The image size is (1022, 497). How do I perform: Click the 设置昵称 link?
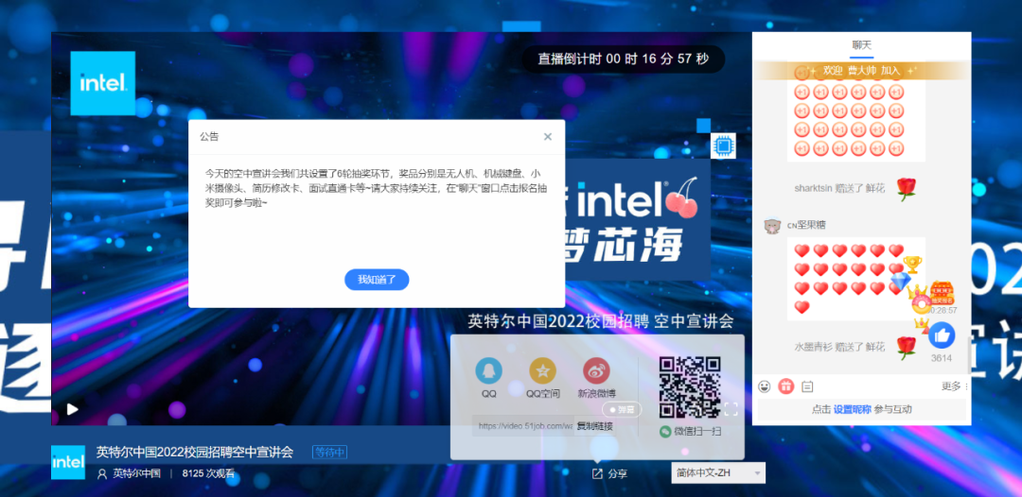tap(852, 409)
